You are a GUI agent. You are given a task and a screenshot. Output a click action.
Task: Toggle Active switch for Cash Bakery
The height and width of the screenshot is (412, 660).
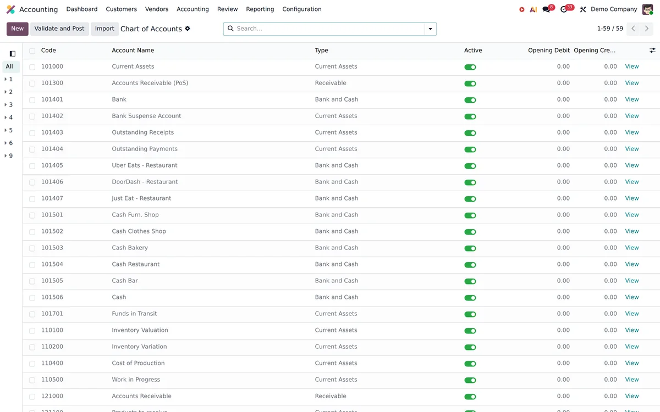[x=470, y=248]
